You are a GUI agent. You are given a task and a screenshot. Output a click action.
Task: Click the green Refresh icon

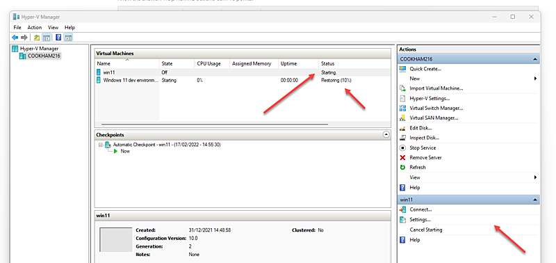[x=402, y=167]
